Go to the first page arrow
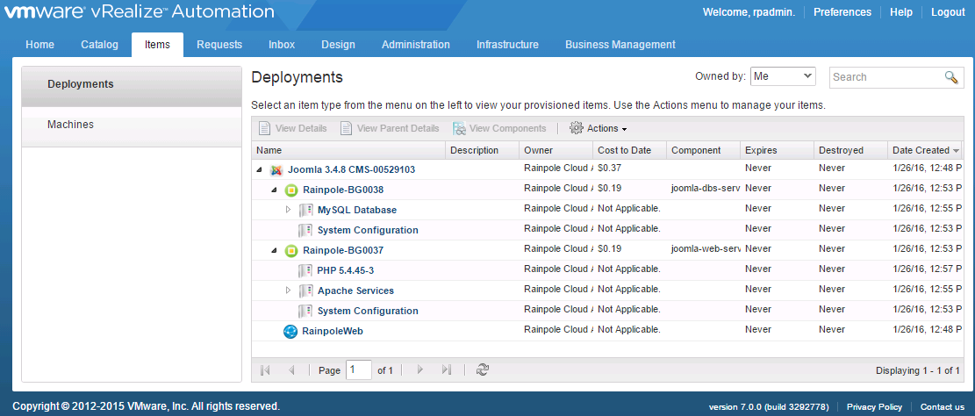The image size is (975, 416). click(x=266, y=370)
